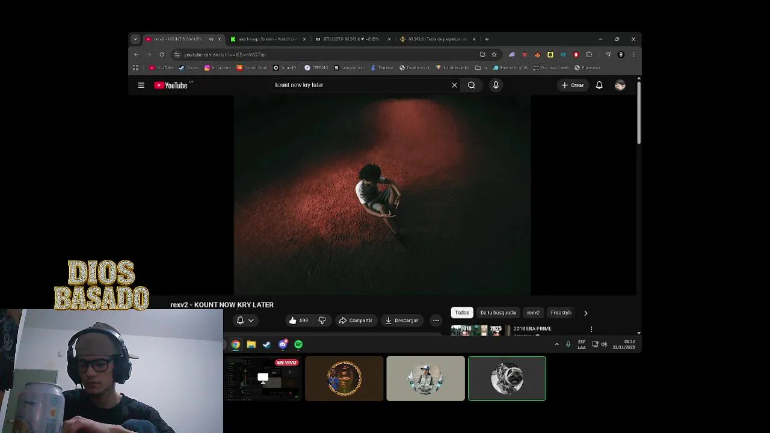The height and width of the screenshot is (433, 770).
Task: Go to the YouTube home logo
Action: (171, 85)
